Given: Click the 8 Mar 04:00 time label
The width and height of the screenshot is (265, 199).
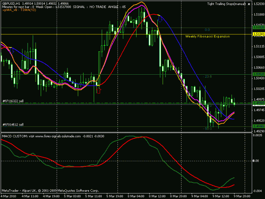Looking at the screenshot, I should coord(136,196).
